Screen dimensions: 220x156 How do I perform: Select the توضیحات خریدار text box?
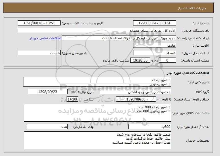tap(97, 140)
